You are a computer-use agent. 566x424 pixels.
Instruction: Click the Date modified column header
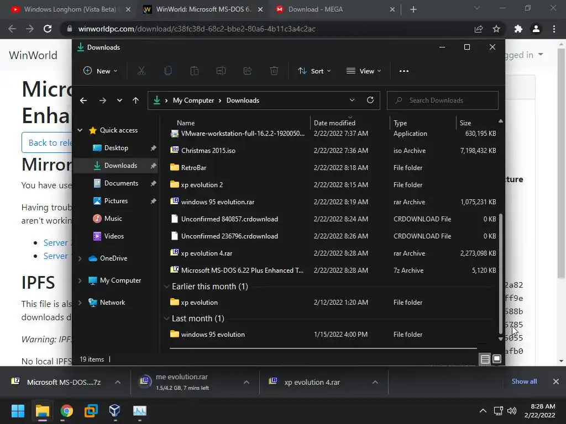click(334, 123)
